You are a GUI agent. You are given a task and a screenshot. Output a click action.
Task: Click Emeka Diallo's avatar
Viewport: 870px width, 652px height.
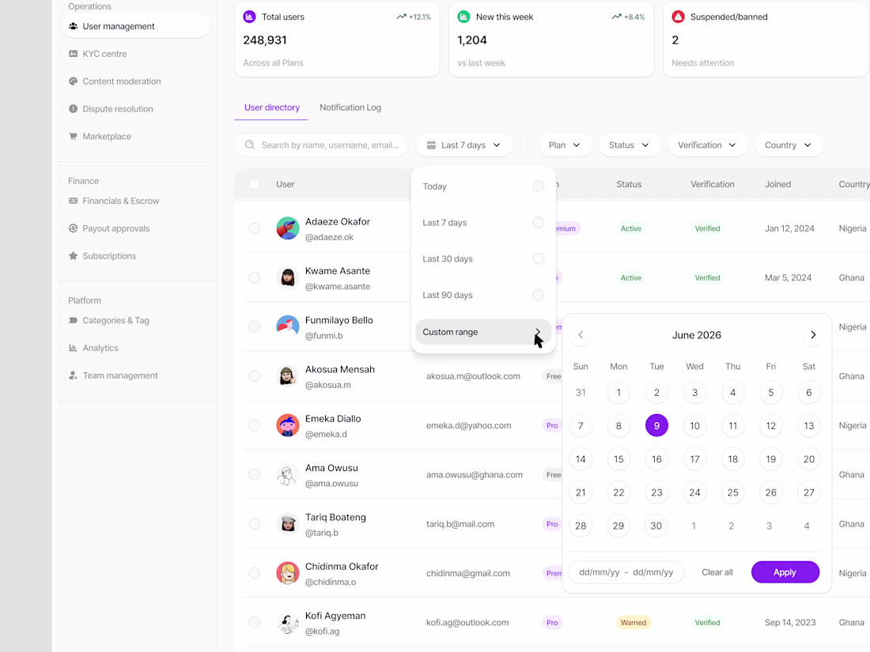(x=287, y=425)
